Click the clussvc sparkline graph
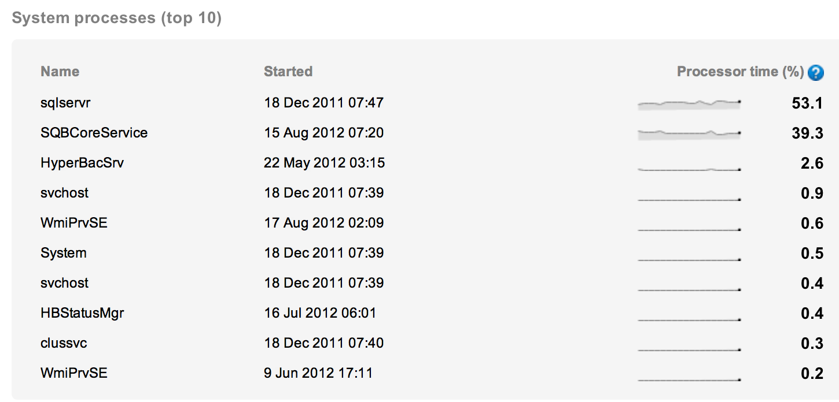The height and width of the screenshot is (402, 839). [x=689, y=349]
